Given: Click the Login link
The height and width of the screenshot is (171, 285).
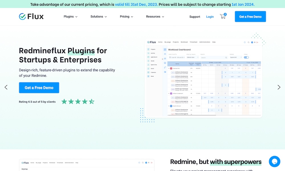Looking at the screenshot, I should pos(210,17).
